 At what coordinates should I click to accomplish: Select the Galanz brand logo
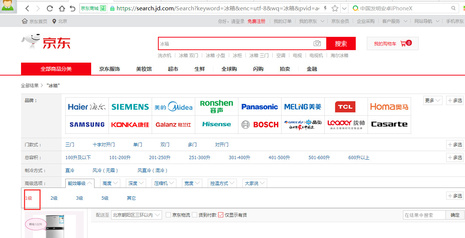coord(173,125)
